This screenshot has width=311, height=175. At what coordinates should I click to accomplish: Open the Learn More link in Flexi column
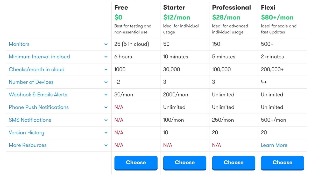(x=274, y=145)
